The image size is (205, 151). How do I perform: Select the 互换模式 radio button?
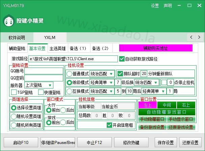69,91
